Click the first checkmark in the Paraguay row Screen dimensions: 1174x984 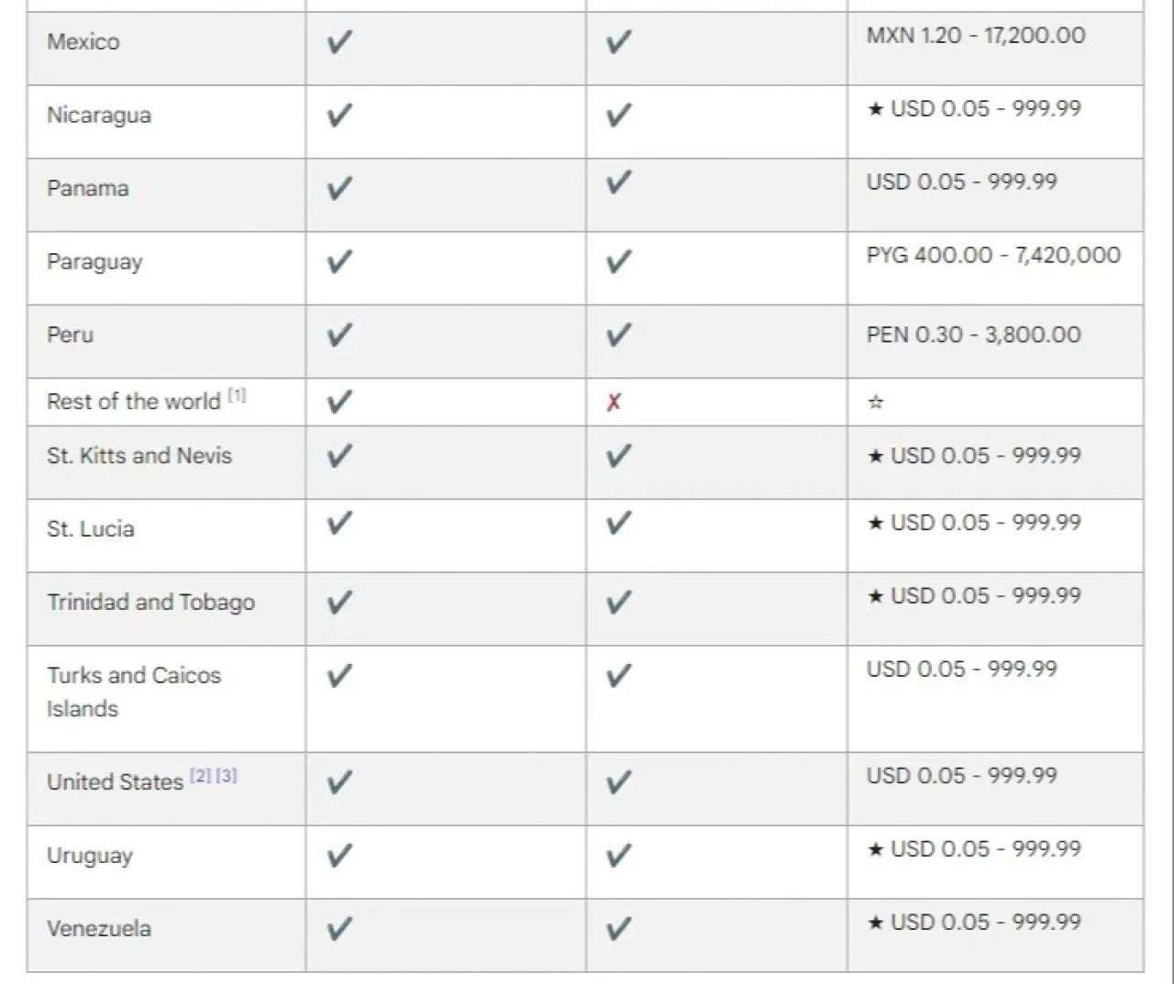[339, 262]
